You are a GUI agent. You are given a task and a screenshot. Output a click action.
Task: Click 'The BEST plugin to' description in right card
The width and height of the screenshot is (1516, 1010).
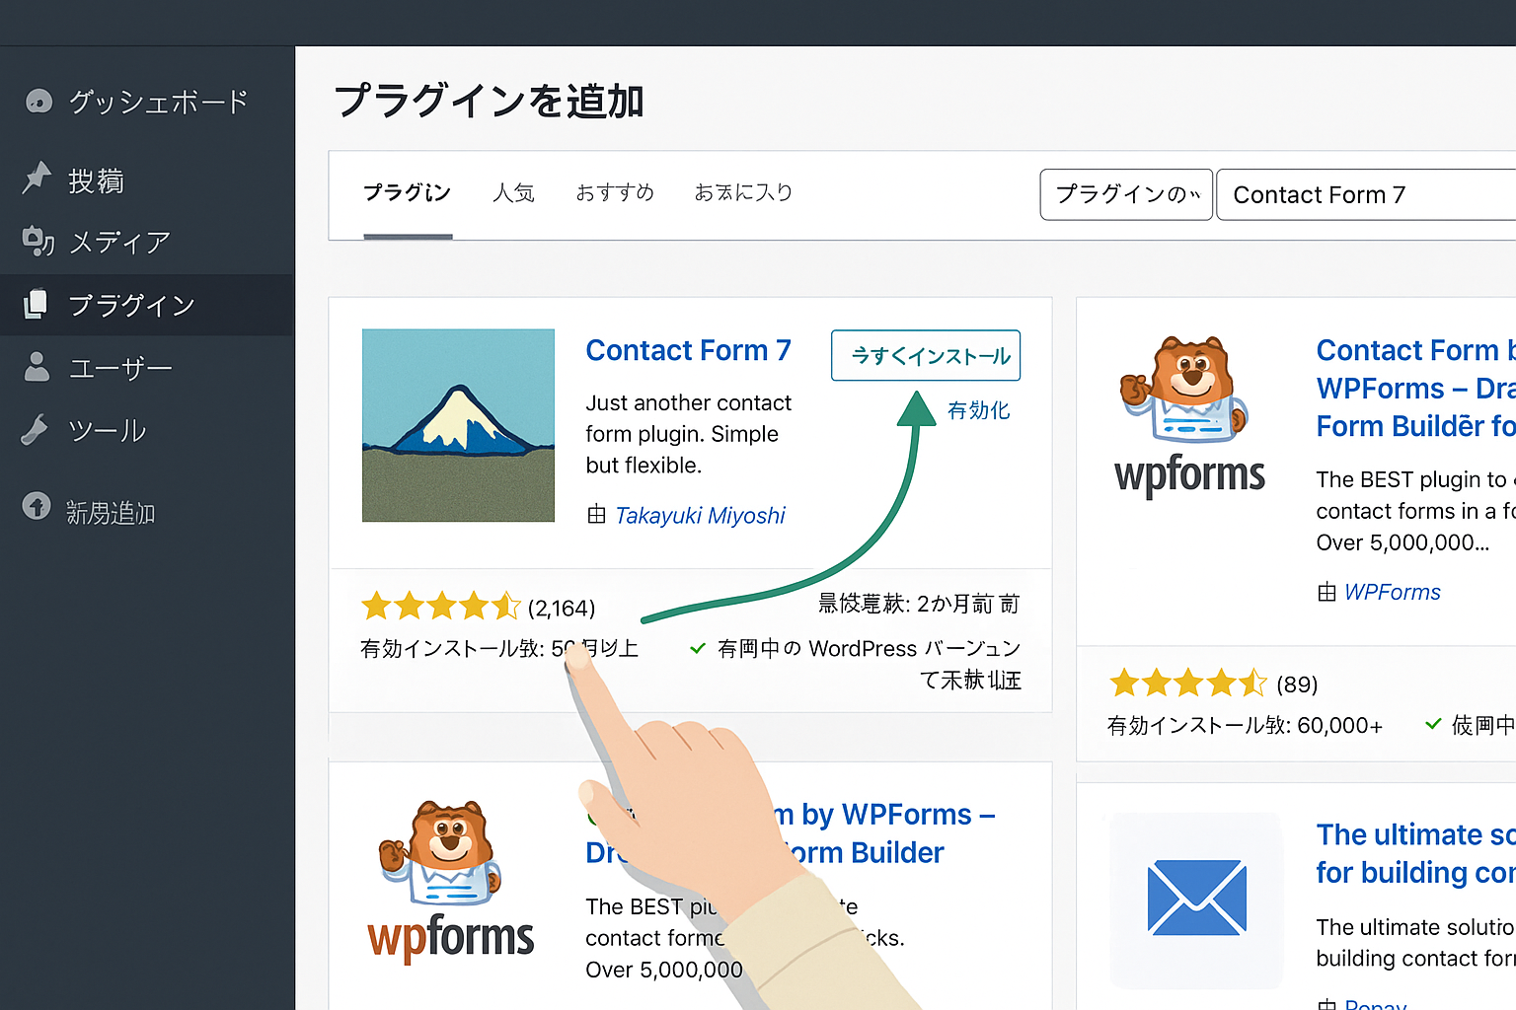click(1416, 511)
